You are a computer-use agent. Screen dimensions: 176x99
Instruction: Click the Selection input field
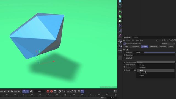tap(154, 55)
